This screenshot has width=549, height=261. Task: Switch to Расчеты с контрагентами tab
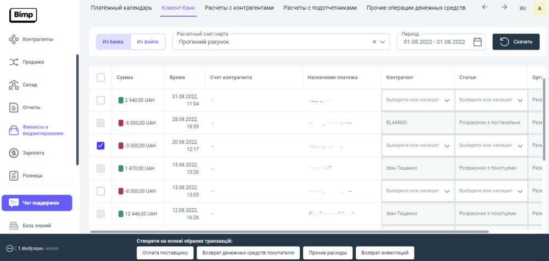coord(239,8)
